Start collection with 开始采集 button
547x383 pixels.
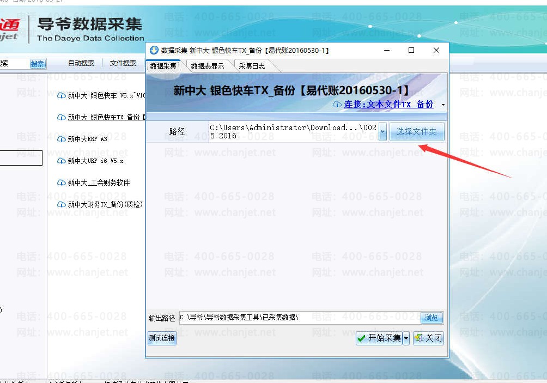coord(380,338)
